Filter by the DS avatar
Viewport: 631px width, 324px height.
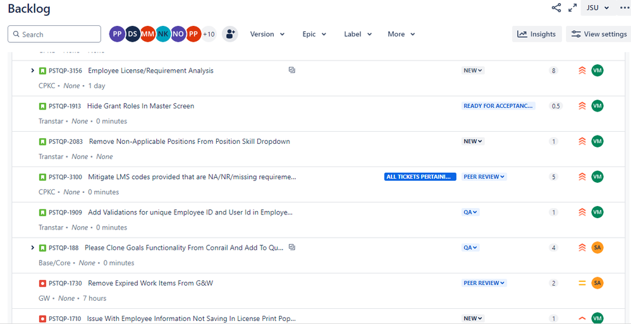(x=132, y=34)
